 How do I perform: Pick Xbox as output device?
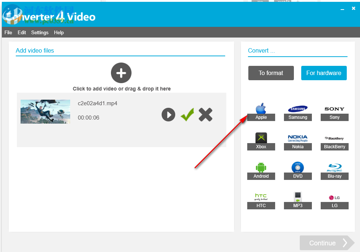click(261, 141)
